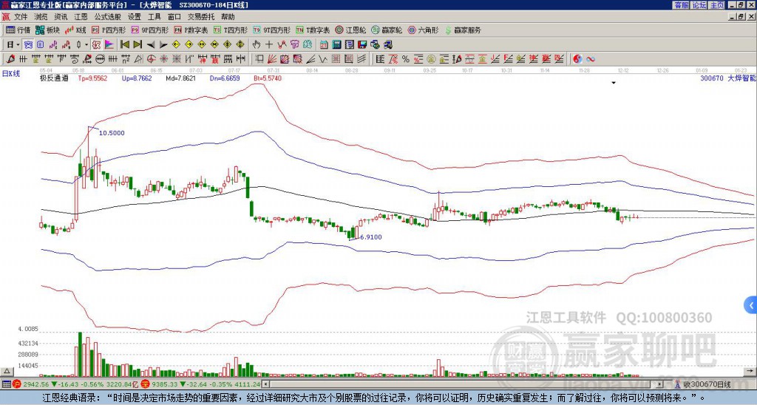Click the yellow diamond right-arrow icon
This screenshot has width=757, height=405.
coord(189,45)
